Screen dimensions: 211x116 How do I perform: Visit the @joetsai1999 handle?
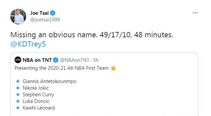tap(45, 20)
